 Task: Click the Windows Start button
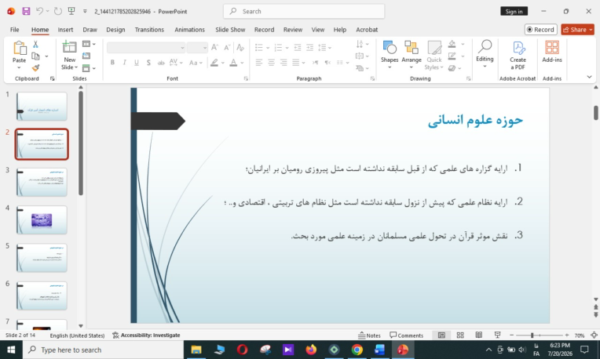click(11, 350)
